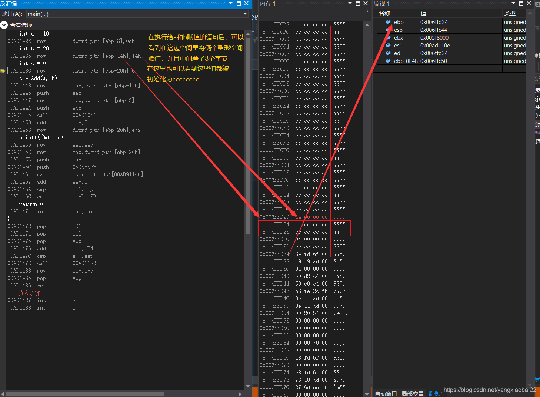Screen dimensions: 540x397
Task: Click instruction address 00AD144B call
Action: tap(19, 115)
